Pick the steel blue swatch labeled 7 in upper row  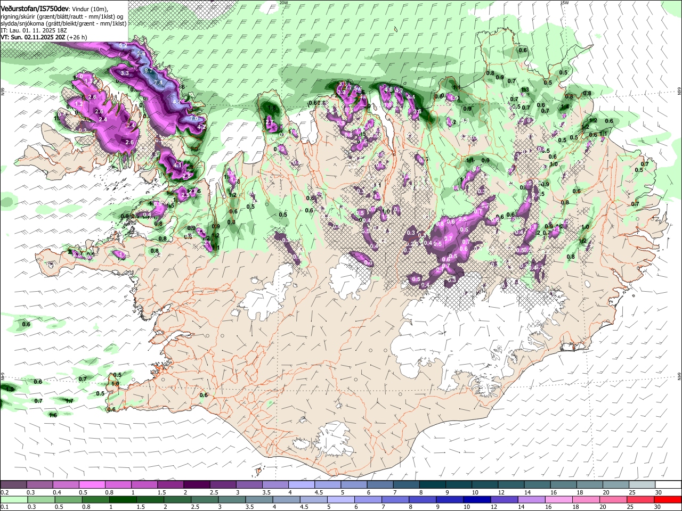tap(405, 484)
